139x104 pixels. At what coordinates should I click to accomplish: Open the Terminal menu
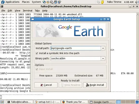coord(28,11)
